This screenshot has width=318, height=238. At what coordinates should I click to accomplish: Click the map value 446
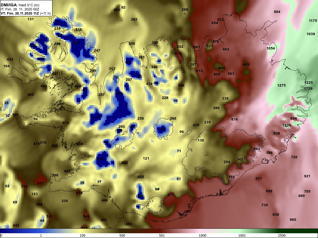tap(105, 200)
